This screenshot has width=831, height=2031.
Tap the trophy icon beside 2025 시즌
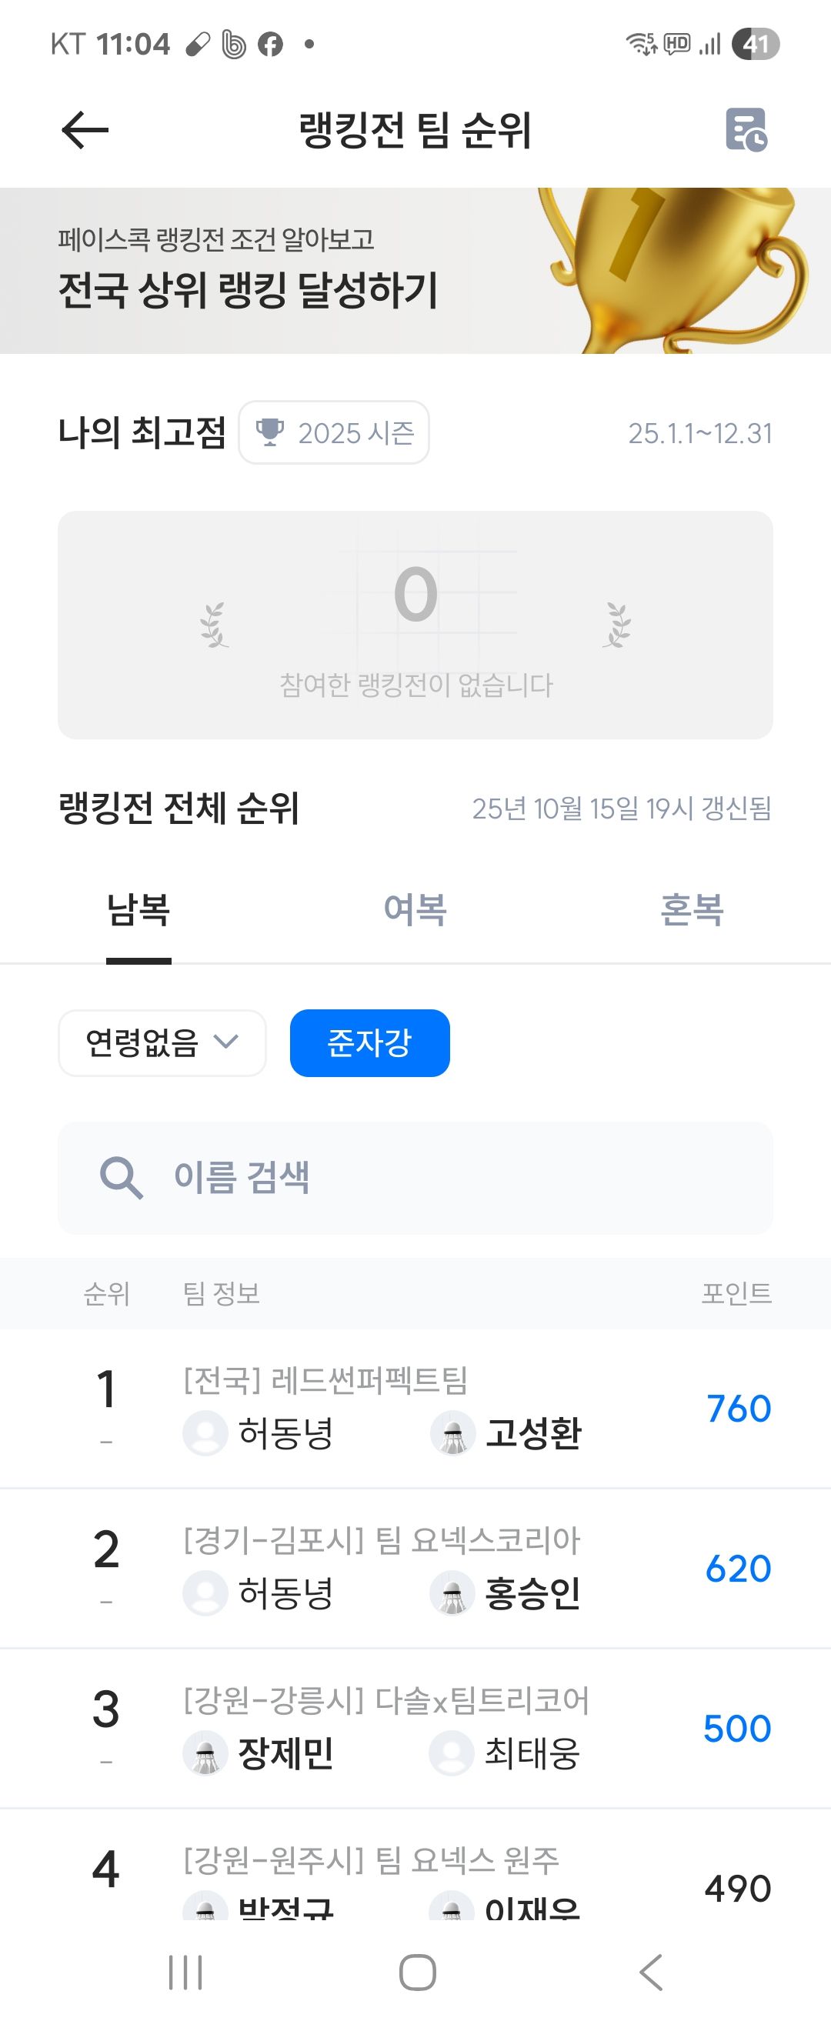coord(269,432)
